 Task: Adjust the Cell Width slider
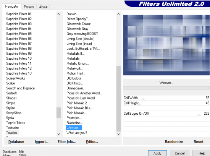[144, 99]
